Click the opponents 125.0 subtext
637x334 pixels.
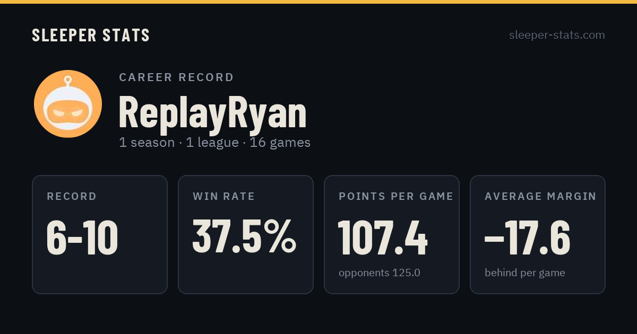pos(380,273)
